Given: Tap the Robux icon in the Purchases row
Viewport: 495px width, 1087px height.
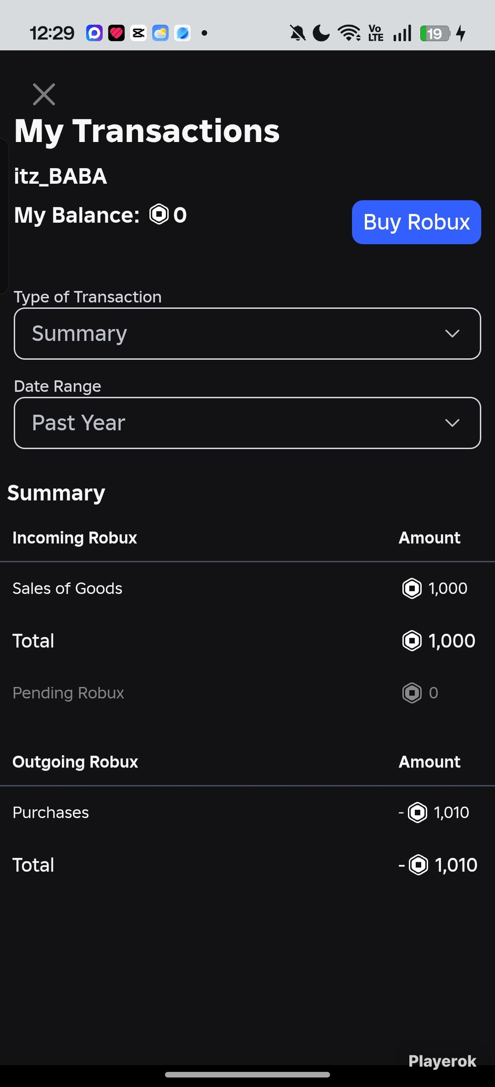Looking at the screenshot, I should coord(417,812).
